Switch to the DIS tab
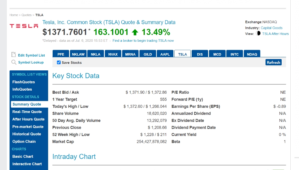 coord(200,54)
